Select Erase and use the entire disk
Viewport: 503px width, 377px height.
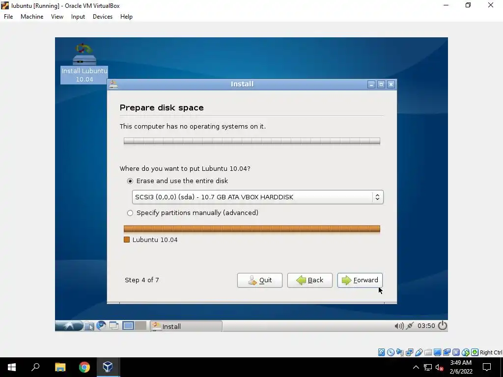(x=177, y=181)
